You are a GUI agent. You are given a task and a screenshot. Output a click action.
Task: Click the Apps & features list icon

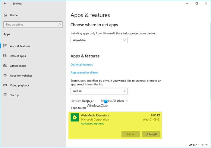5,46
